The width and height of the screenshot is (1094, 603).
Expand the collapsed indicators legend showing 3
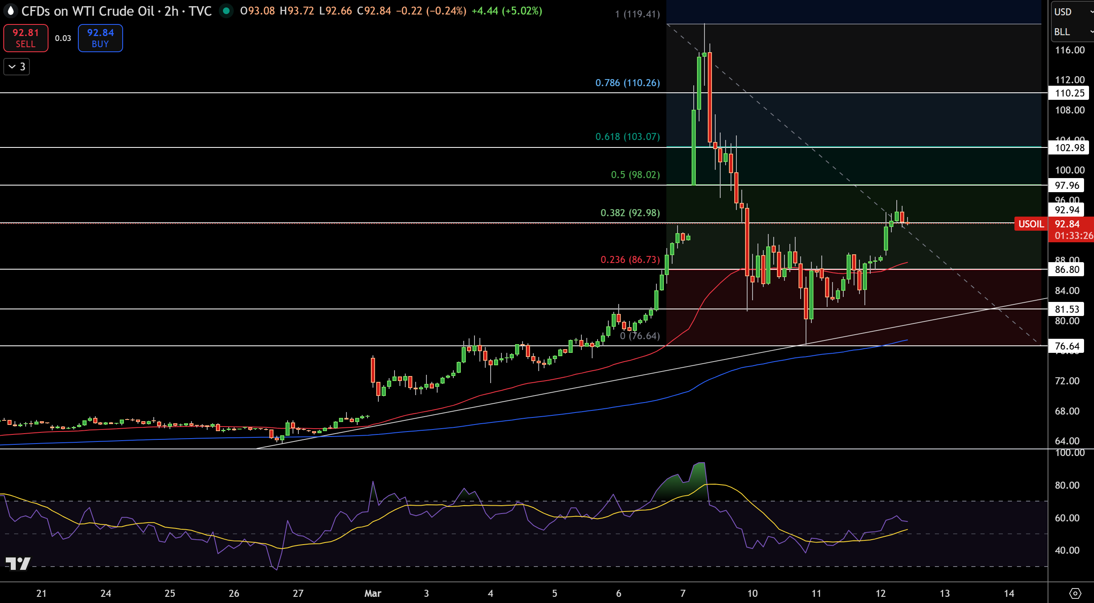point(17,67)
